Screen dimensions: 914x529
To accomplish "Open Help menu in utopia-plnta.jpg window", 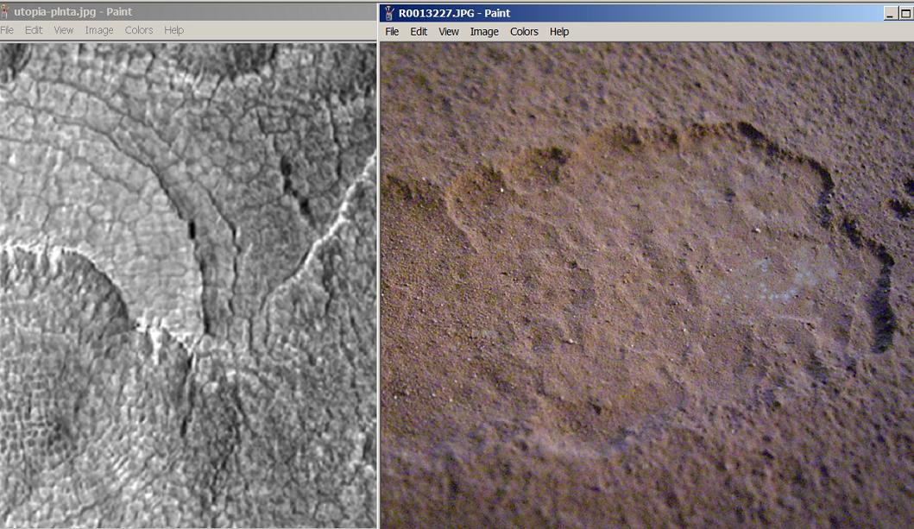I will [x=173, y=29].
